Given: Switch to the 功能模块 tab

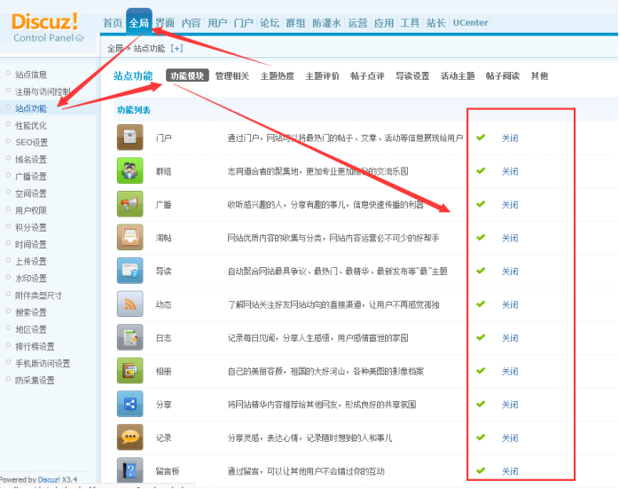Looking at the screenshot, I should [187, 75].
